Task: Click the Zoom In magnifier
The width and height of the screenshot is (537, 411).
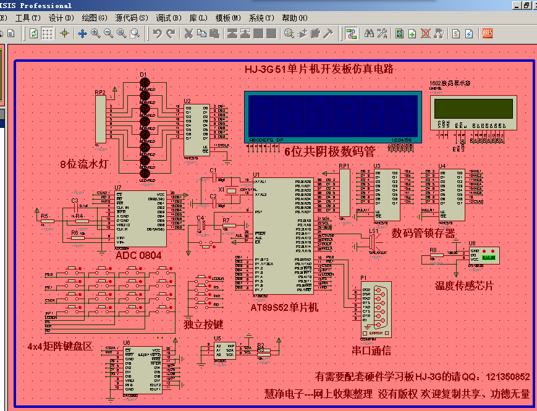Action: 96,33
